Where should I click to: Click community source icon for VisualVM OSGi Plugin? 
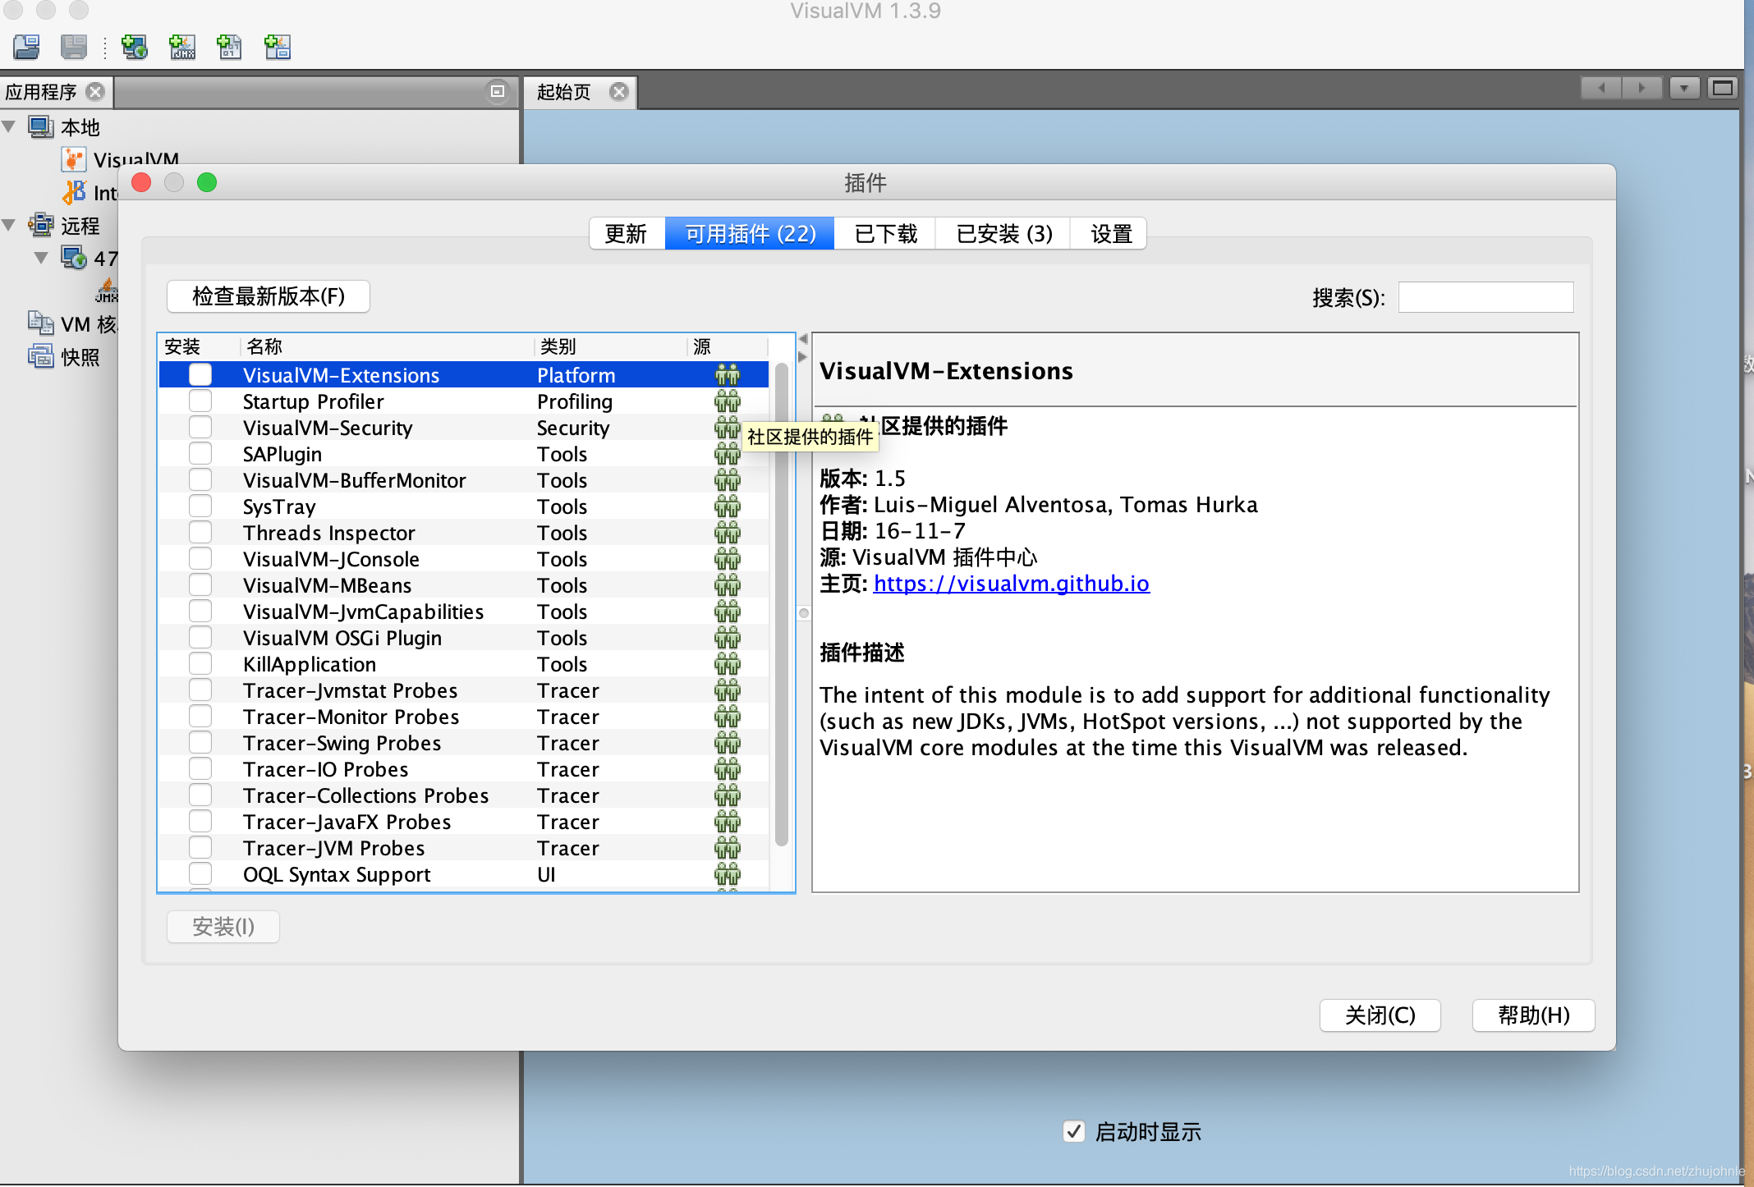(728, 638)
